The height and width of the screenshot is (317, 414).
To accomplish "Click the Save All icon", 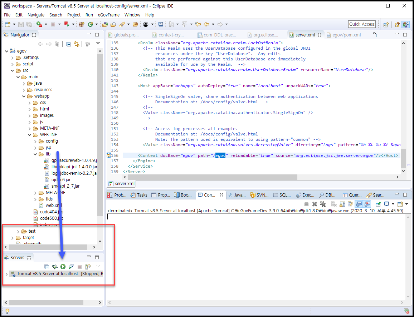I will point(29,24).
